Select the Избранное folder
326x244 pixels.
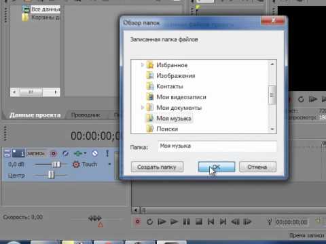172,65
